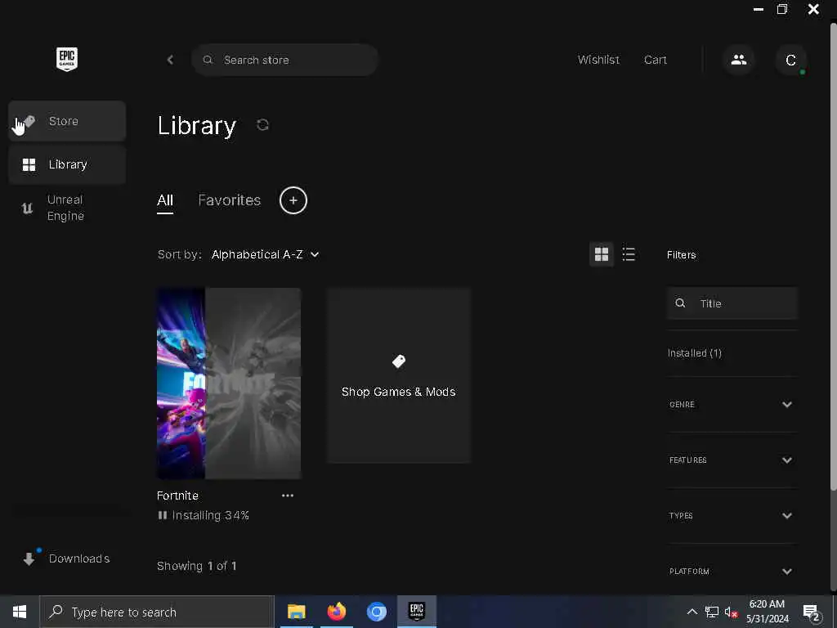Open Firefox from the taskbar
This screenshot has height=628, width=837.
(336, 612)
